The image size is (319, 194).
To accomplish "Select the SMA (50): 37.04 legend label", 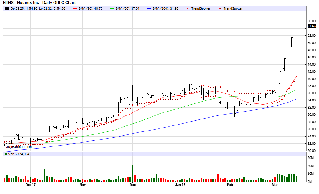I will tap(128, 8).
